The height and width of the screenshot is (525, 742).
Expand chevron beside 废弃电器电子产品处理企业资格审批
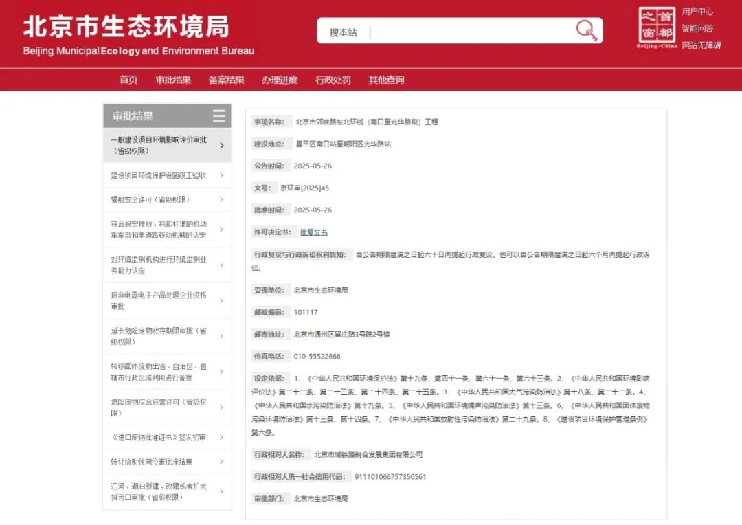pos(221,300)
